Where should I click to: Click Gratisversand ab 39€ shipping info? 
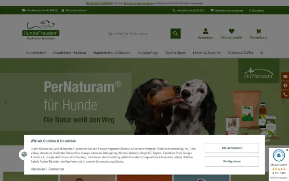click(x=40, y=10)
